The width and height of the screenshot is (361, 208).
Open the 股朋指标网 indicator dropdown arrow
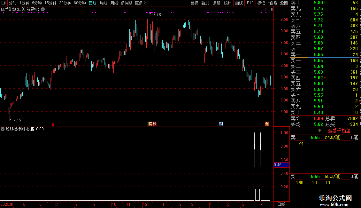coord(3,129)
